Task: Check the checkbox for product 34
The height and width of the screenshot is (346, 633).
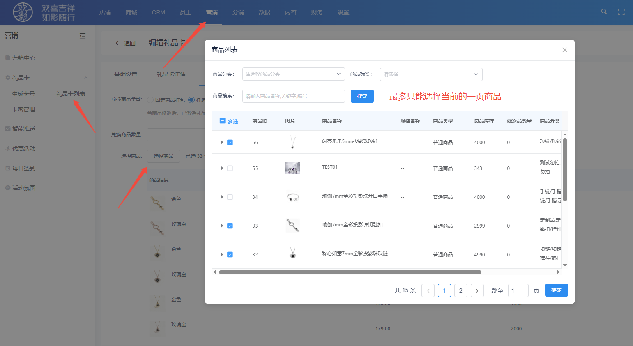Action: (230, 197)
